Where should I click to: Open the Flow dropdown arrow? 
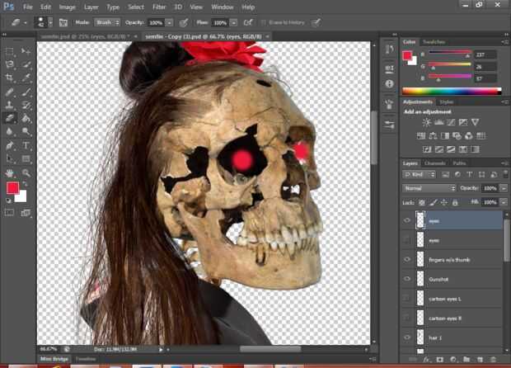tap(234, 23)
